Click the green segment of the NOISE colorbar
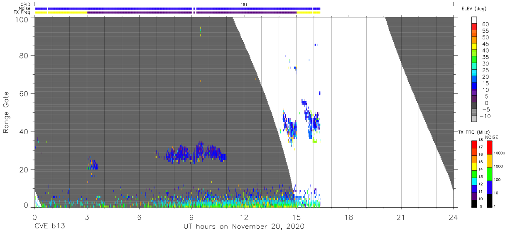The height and width of the screenshot is (235, 510). (x=489, y=174)
